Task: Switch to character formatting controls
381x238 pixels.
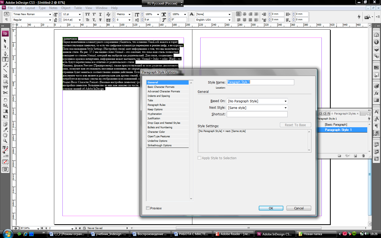Action: pyautogui.click(x=7, y=14)
